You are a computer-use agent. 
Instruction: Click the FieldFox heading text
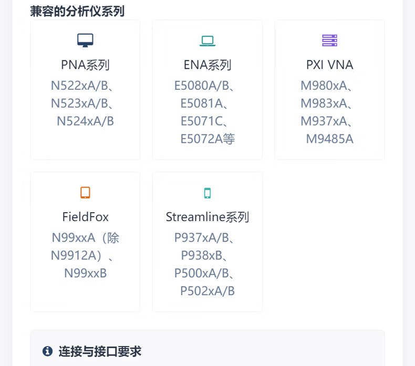(x=85, y=217)
